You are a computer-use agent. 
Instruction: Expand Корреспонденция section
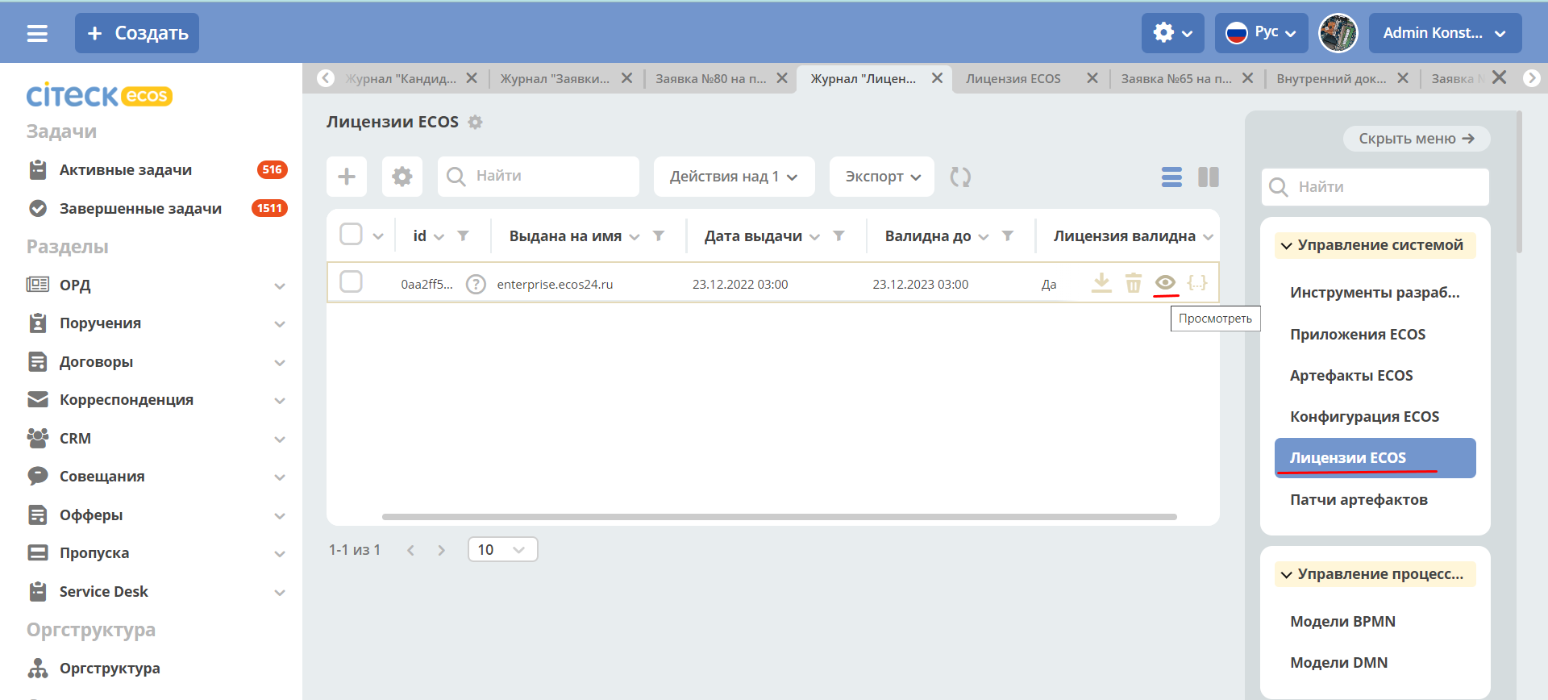click(280, 400)
